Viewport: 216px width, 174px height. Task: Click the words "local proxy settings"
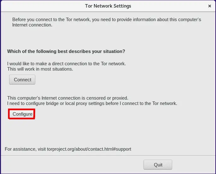pos(87,103)
